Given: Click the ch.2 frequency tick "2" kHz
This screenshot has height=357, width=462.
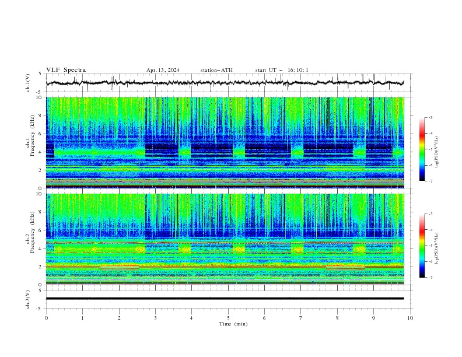Looking at the screenshot, I should click(x=41, y=267).
